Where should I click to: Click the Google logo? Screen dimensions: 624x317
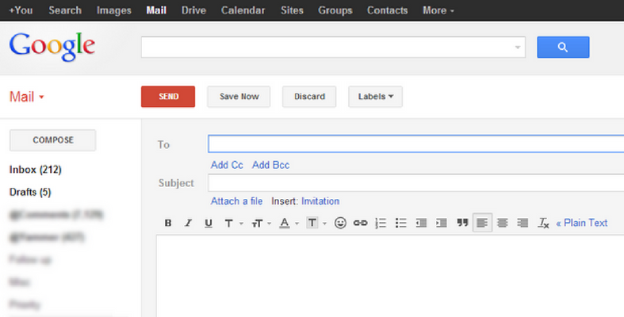[x=52, y=47]
